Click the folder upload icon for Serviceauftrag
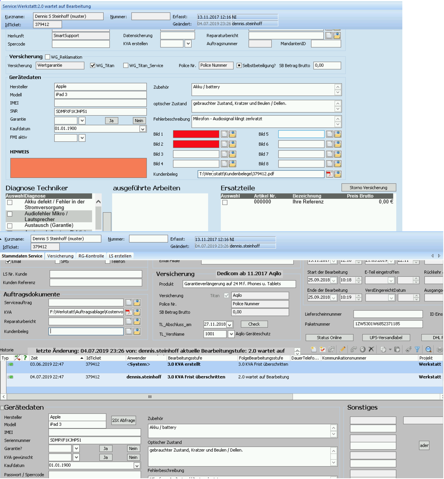The width and height of the screenshot is (444, 479). pyautogui.click(x=137, y=303)
